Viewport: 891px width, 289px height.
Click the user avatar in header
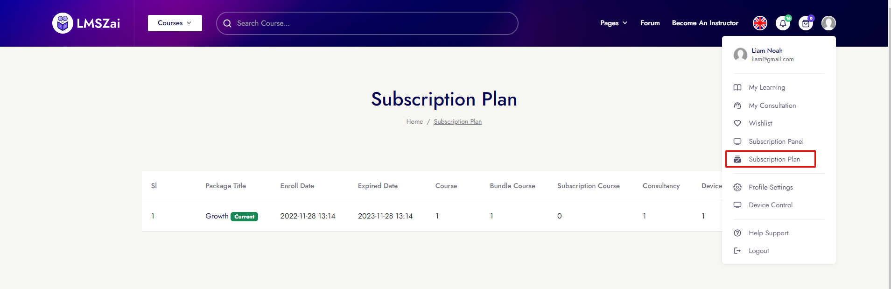(x=828, y=23)
